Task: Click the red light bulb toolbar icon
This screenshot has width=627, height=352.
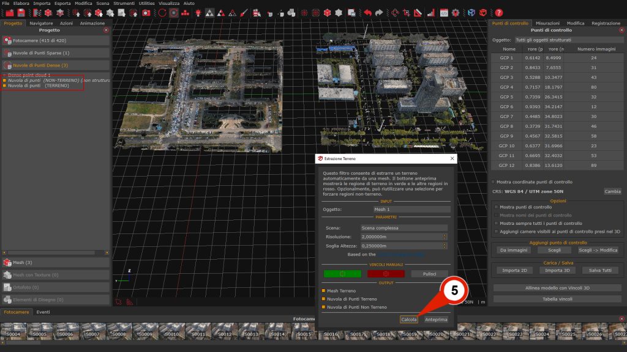Action: [198, 13]
